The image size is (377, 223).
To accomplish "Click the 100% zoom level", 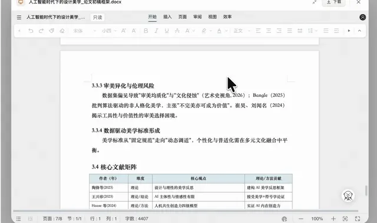I will [x=317, y=219].
